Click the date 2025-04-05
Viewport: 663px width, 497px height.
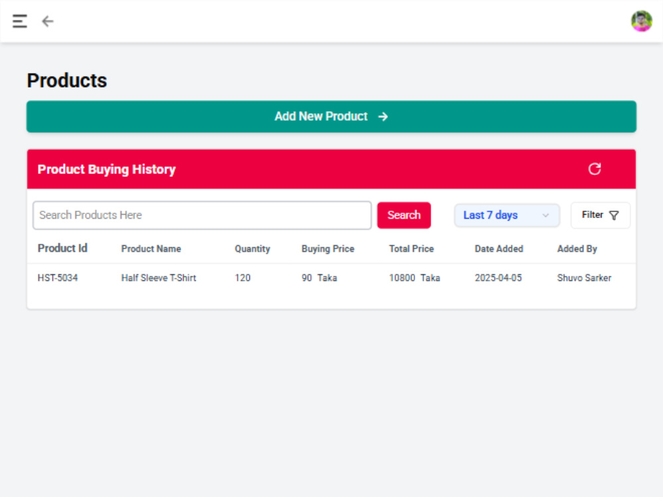pos(498,278)
